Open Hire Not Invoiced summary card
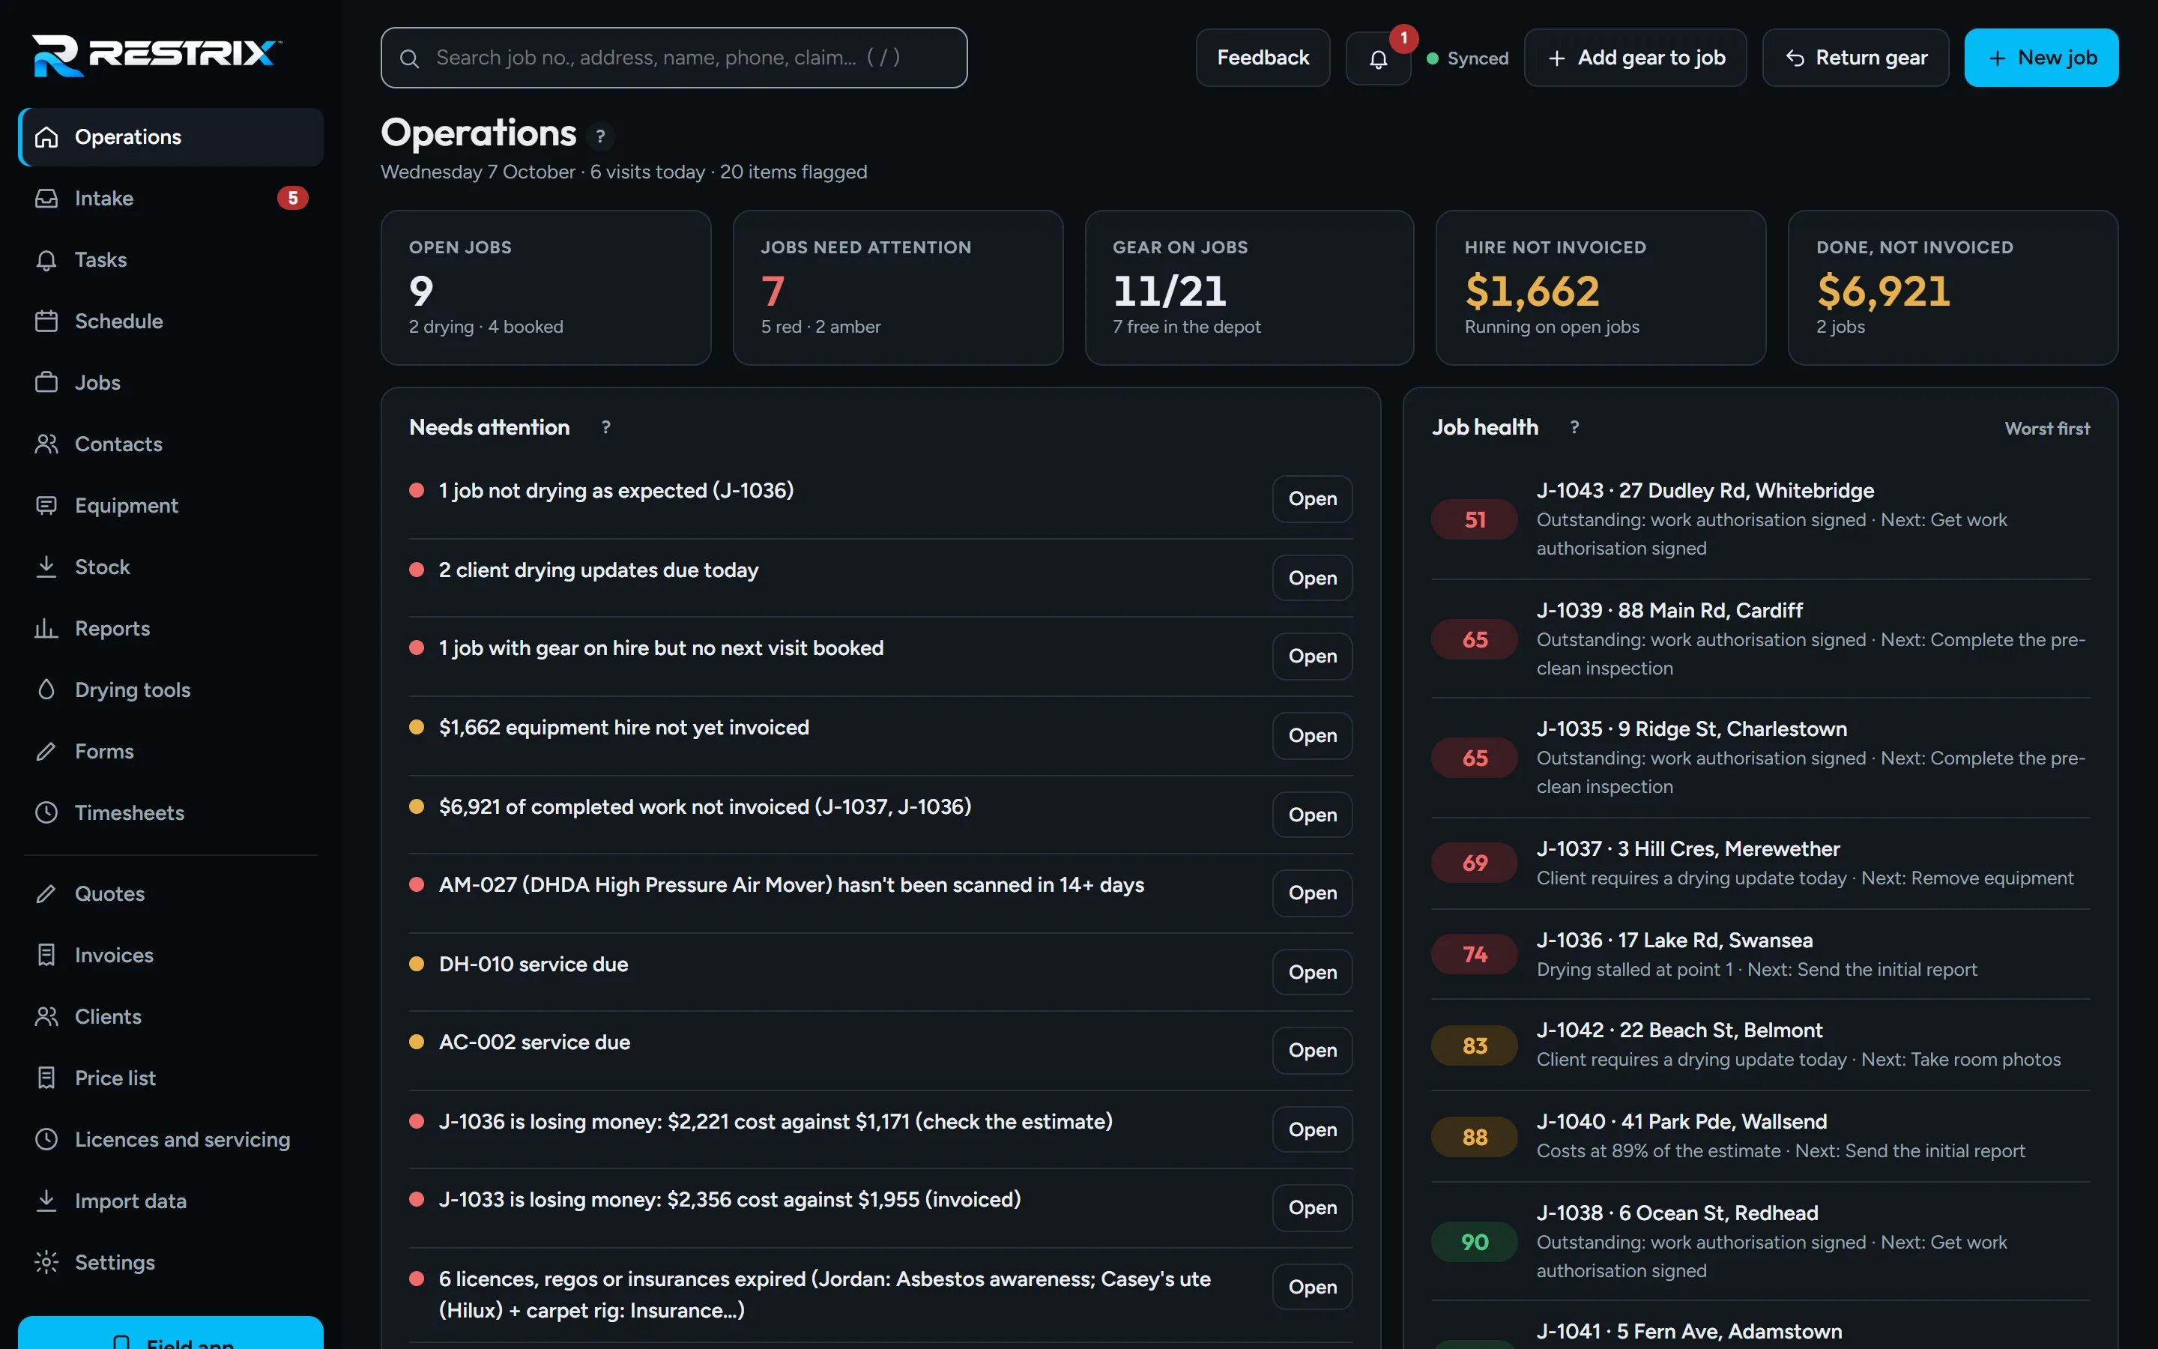The height and width of the screenshot is (1349, 2158). [x=1601, y=287]
